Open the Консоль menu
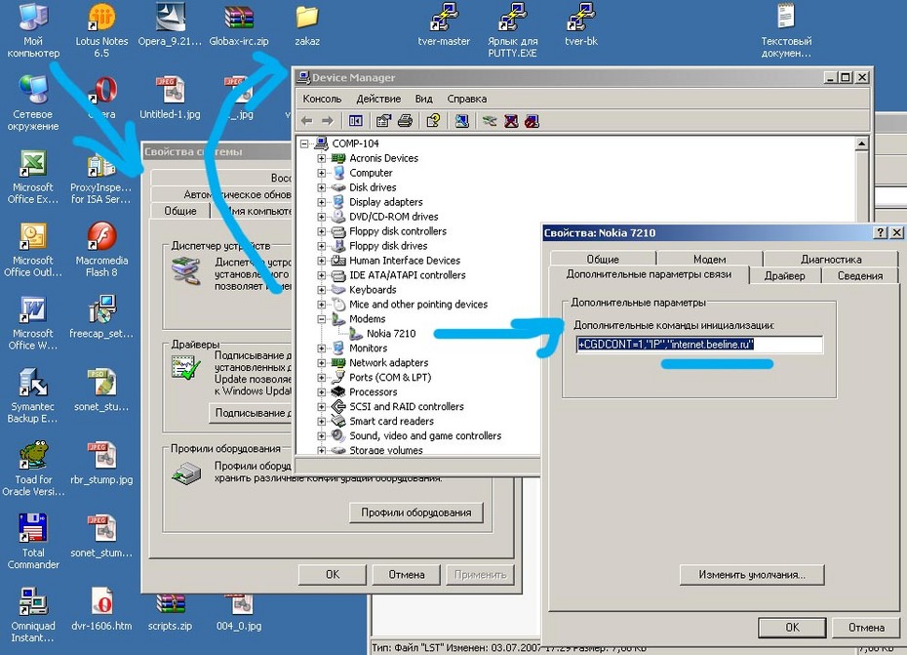 pos(322,99)
